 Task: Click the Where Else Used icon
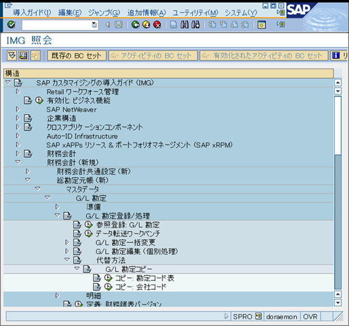pyautogui.click(x=24, y=56)
